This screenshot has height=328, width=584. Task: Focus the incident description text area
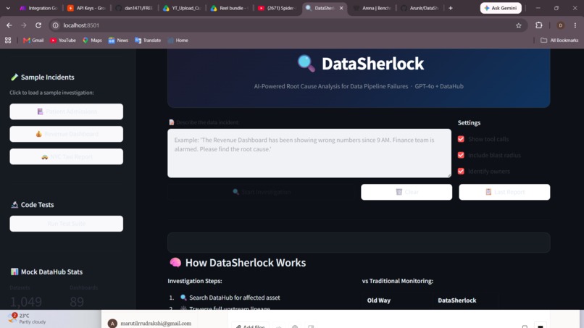(309, 153)
